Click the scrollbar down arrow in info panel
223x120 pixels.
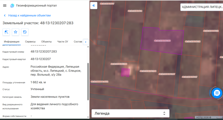tap(88, 117)
